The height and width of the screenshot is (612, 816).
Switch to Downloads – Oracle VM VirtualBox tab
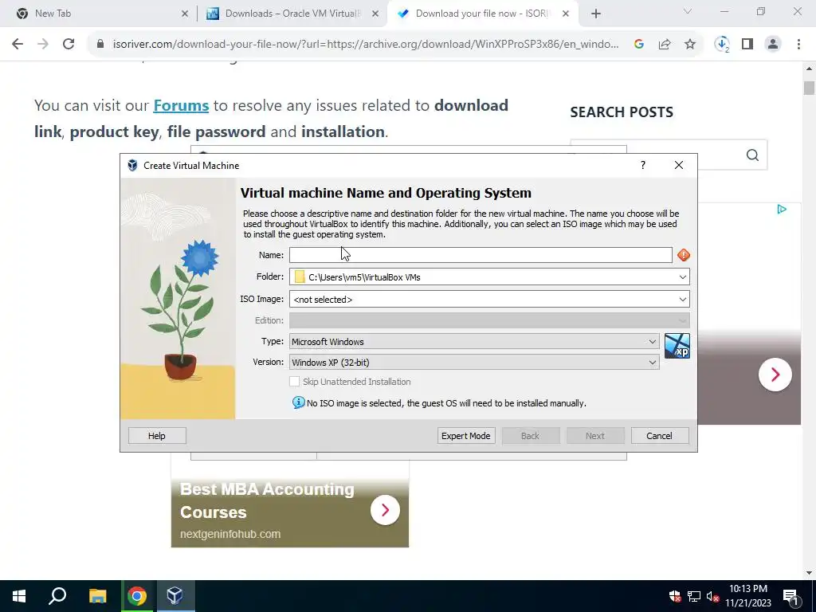tap(292, 14)
